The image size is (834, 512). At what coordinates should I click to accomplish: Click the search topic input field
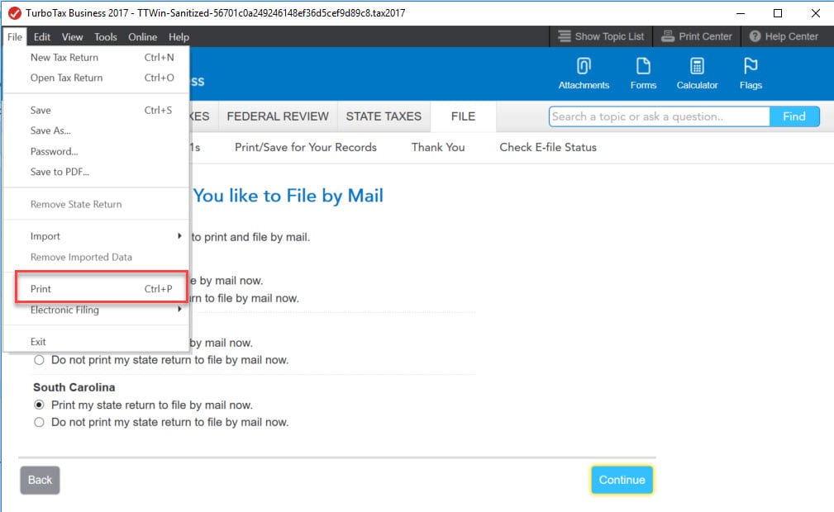(659, 116)
